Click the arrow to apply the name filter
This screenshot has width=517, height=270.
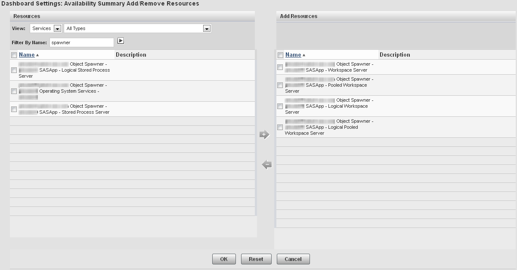tap(121, 41)
